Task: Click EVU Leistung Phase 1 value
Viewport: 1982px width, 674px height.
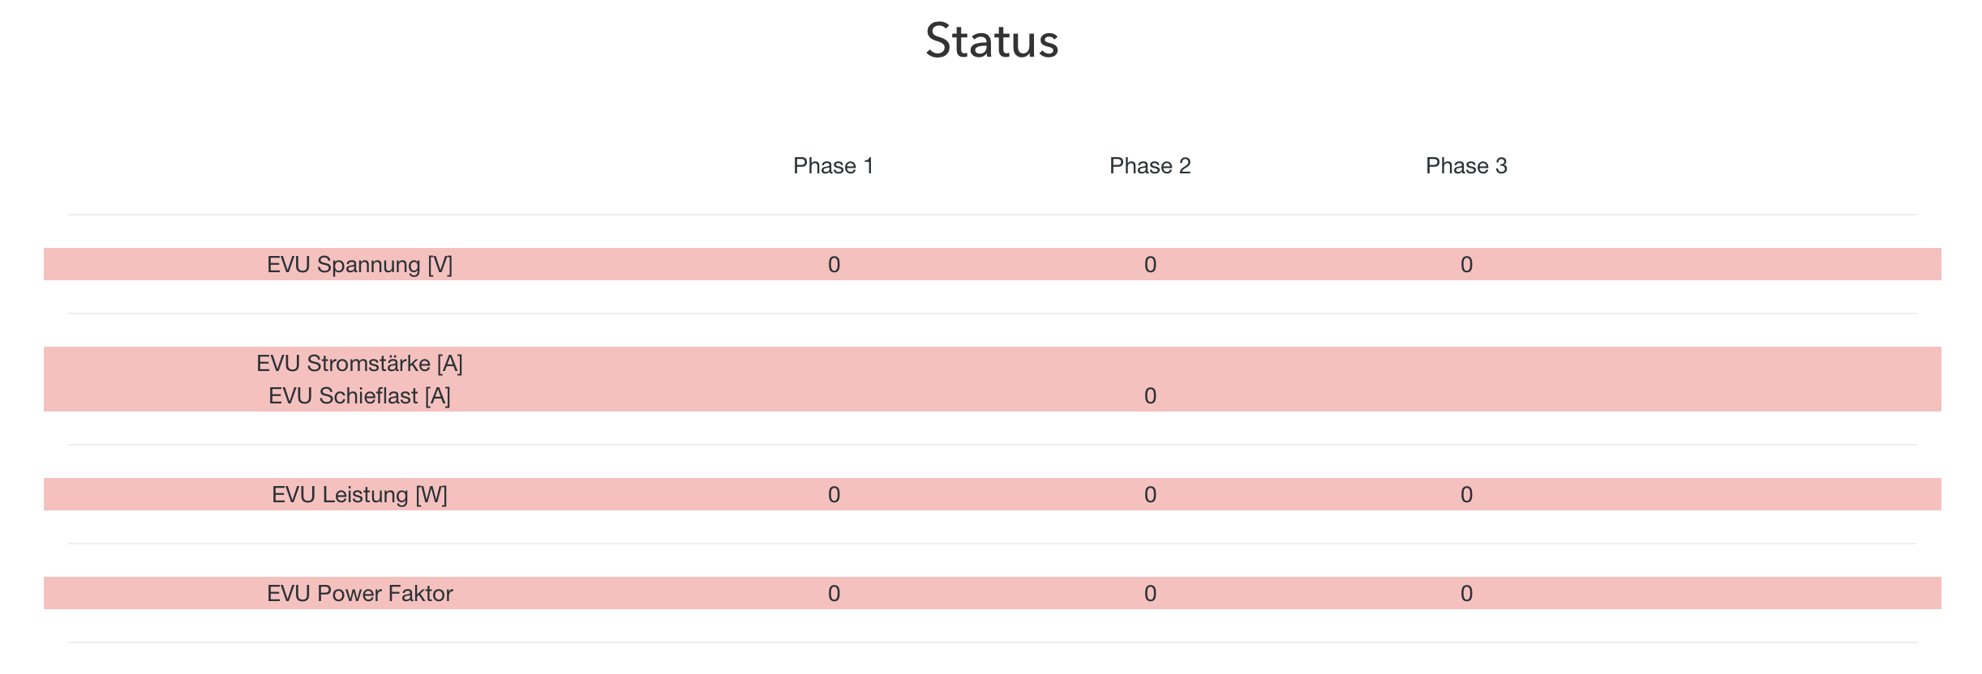Action: (834, 495)
